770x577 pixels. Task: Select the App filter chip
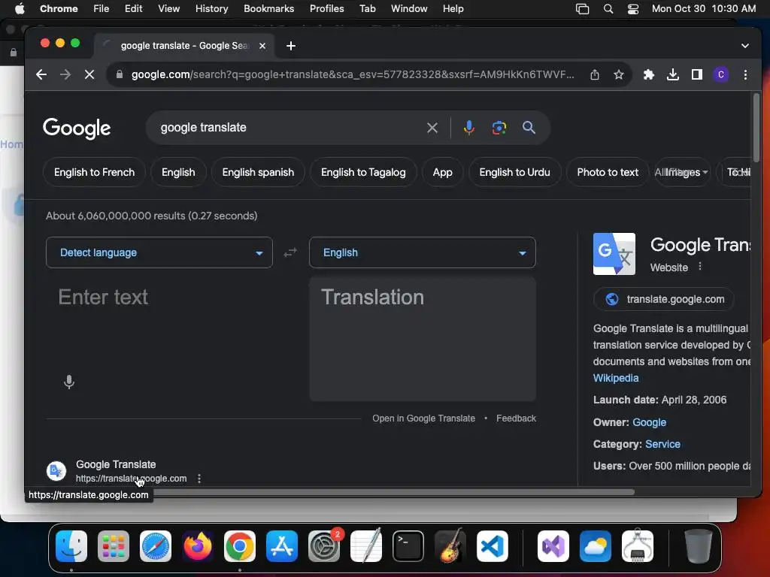[x=442, y=172]
